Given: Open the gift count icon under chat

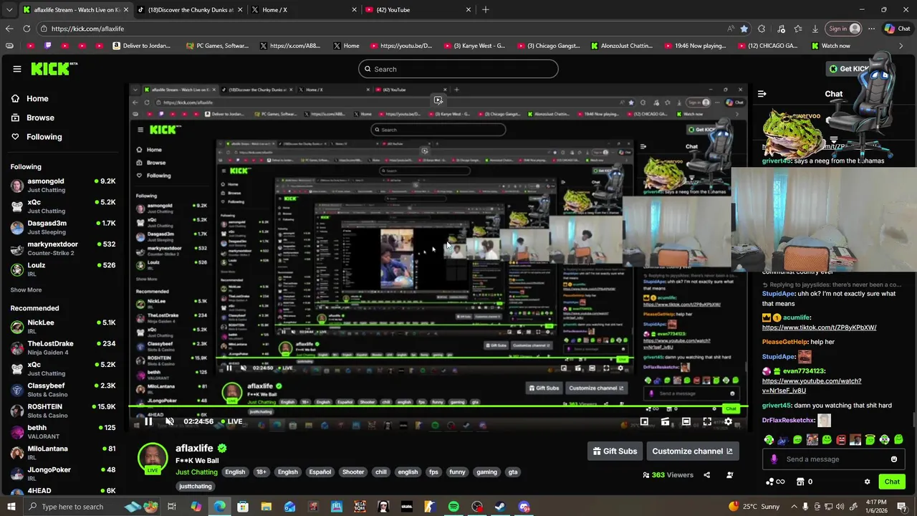Looking at the screenshot, I should click(805, 482).
